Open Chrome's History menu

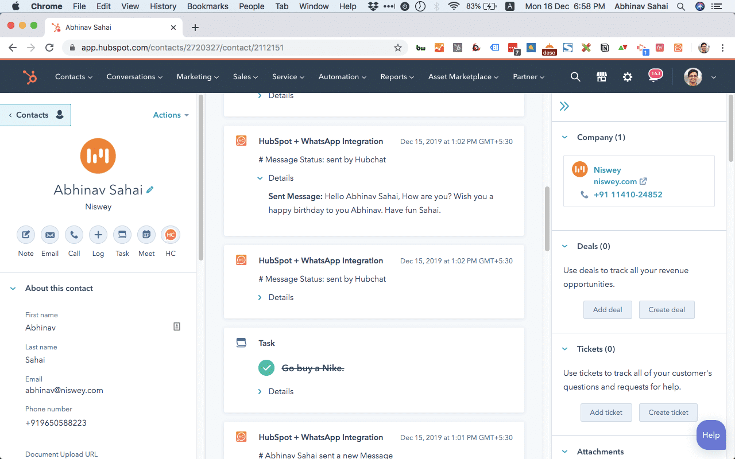[163, 6]
